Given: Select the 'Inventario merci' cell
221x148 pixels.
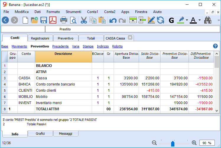Looking at the screenshot, I should click(63, 103).
